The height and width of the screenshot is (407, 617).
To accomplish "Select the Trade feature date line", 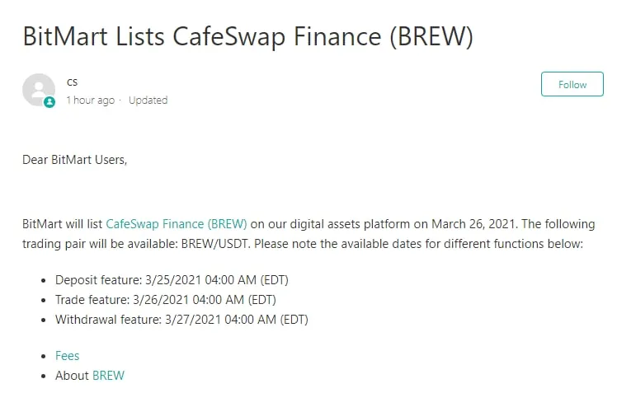I will coord(165,300).
